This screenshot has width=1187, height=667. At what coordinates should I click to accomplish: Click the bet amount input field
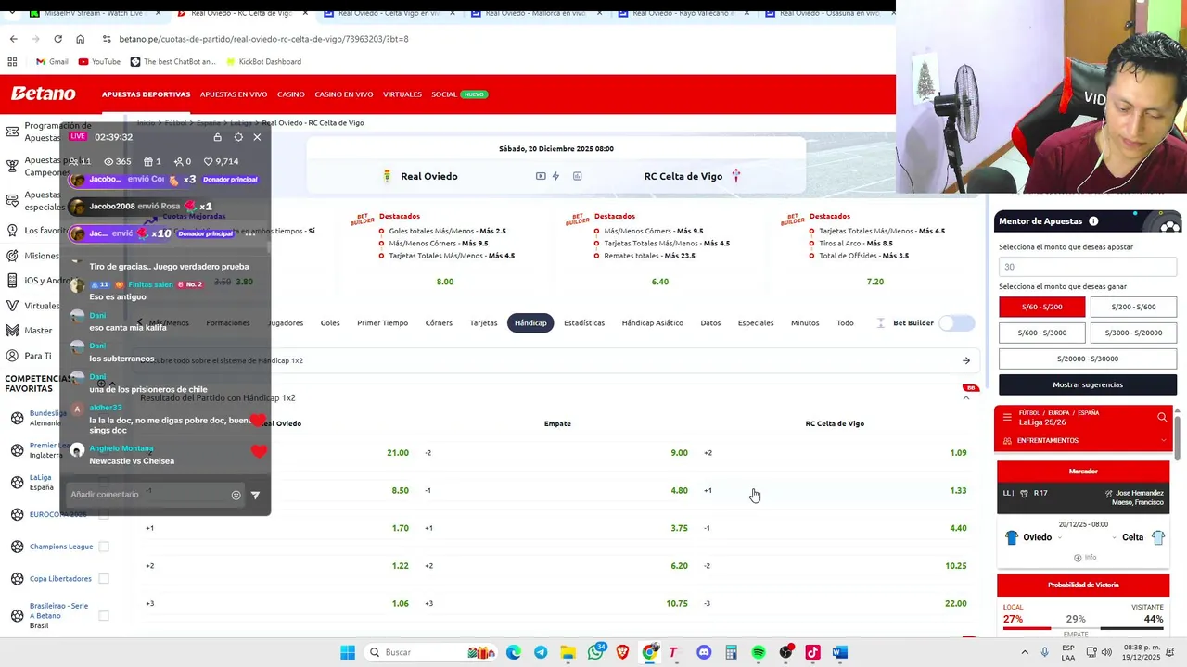click(1088, 267)
